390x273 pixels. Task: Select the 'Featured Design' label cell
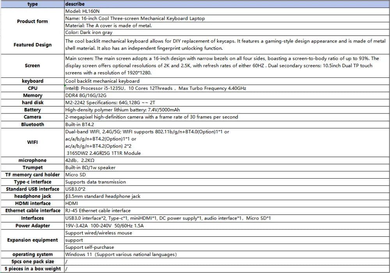[33, 45]
